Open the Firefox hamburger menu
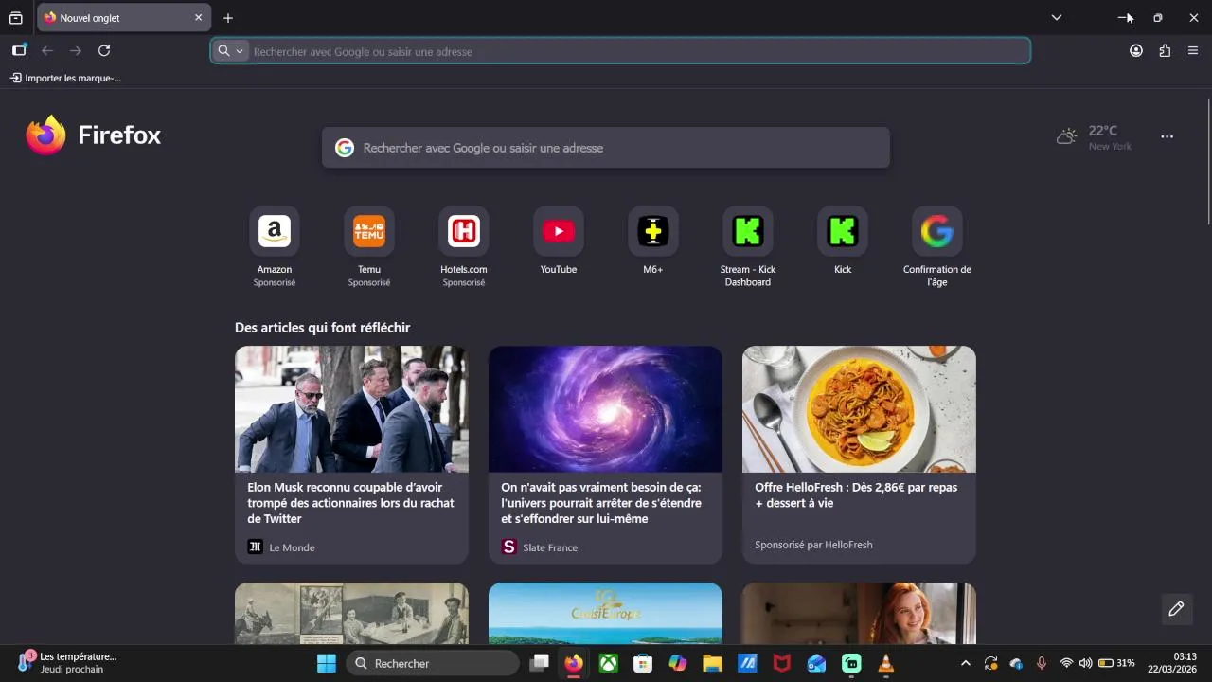 [1193, 50]
